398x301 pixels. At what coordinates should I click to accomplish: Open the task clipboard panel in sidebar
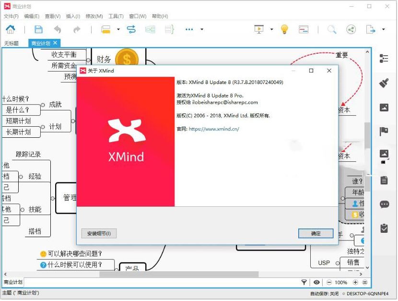(x=384, y=229)
